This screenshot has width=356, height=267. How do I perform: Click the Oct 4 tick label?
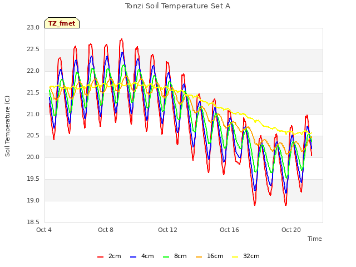pos(44,230)
